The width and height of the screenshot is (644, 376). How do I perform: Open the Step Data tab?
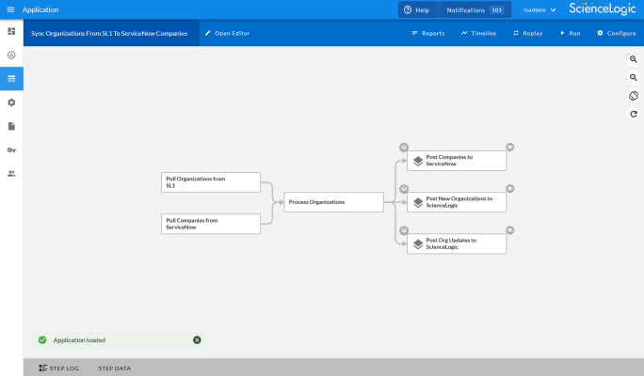click(x=115, y=368)
